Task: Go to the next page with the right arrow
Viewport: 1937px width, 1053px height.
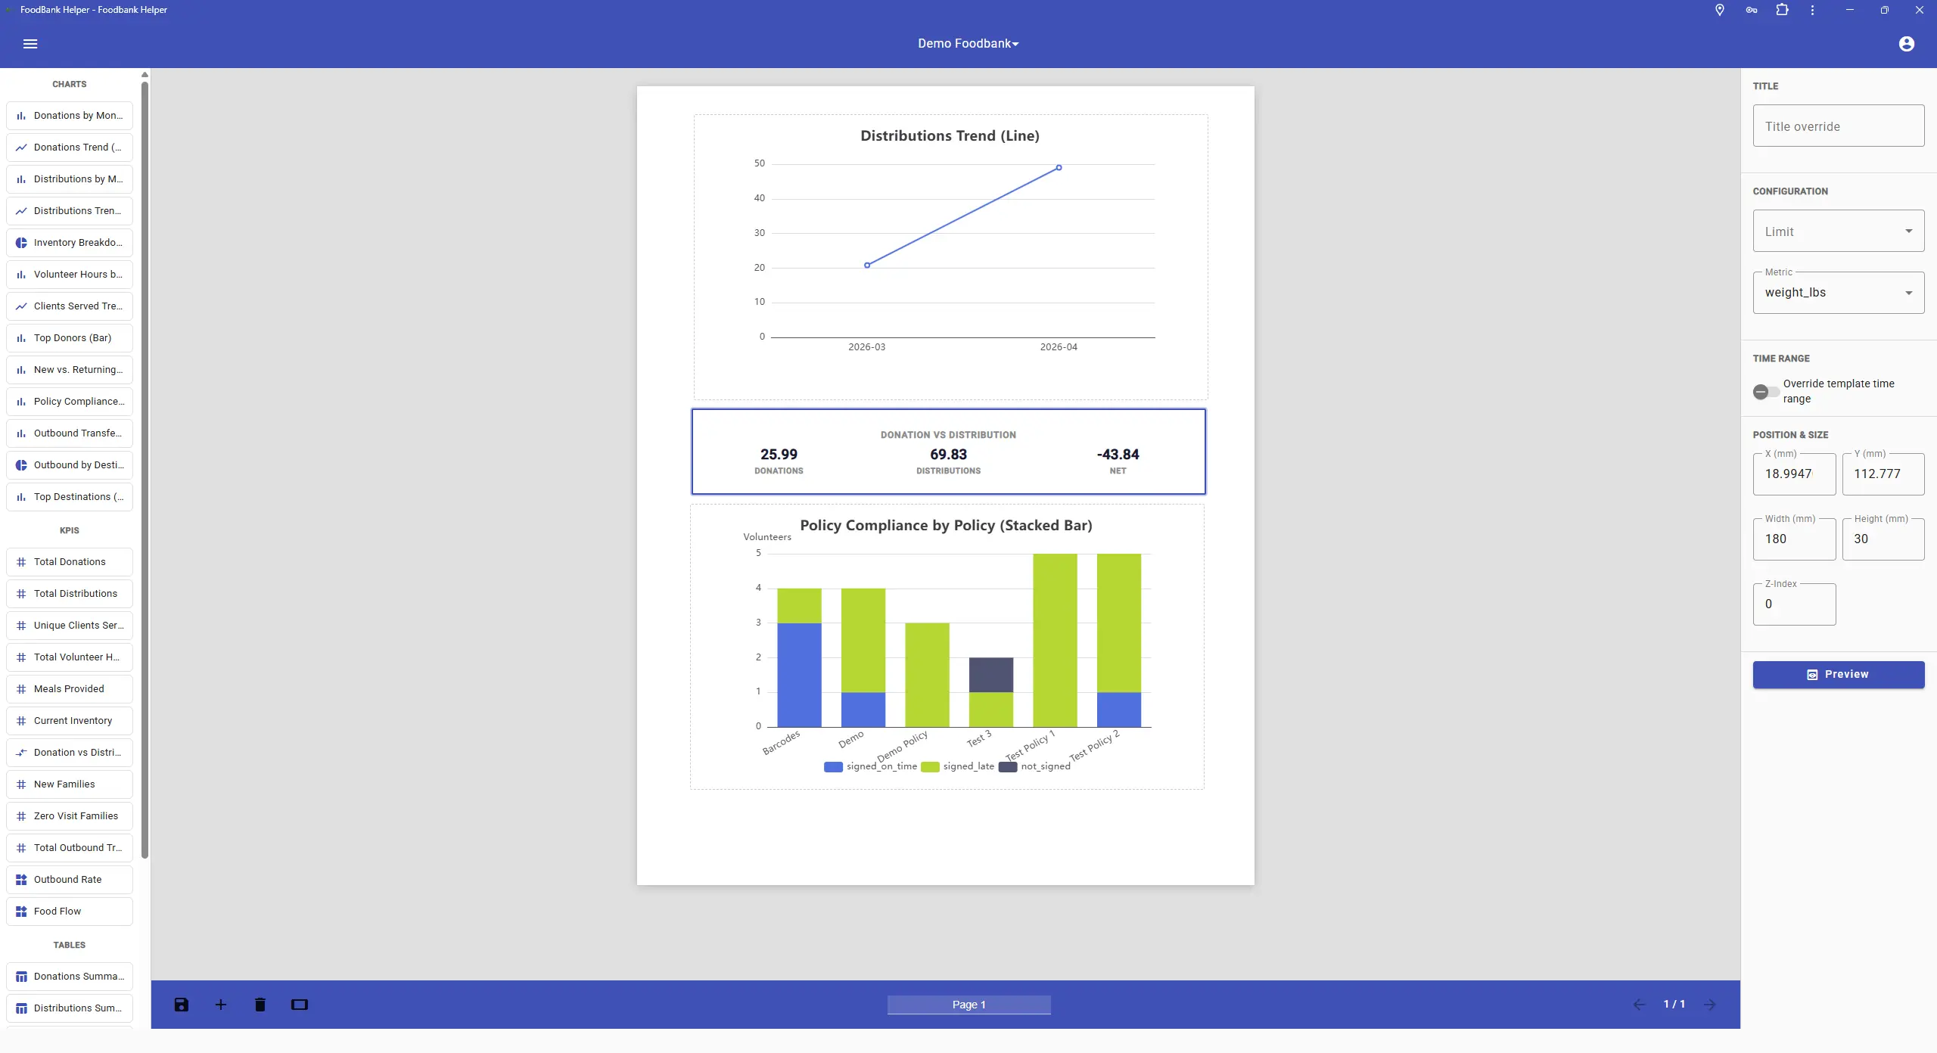Action: pos(1709,1004)
